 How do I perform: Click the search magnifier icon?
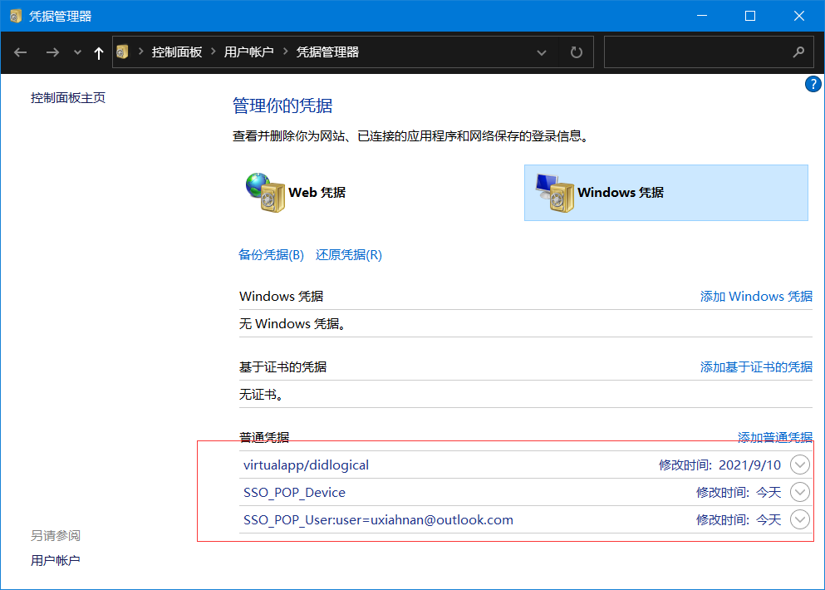(x=798, y=52)
